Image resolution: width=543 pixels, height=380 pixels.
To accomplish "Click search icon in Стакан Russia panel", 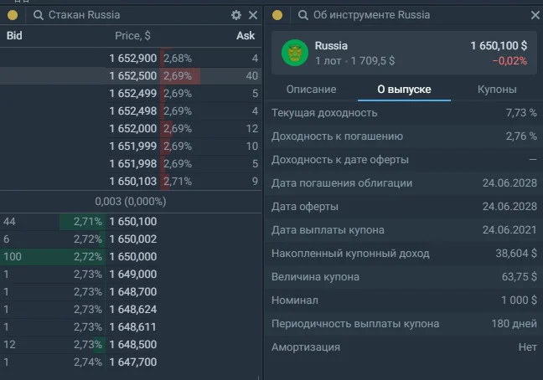I will 38,15.
